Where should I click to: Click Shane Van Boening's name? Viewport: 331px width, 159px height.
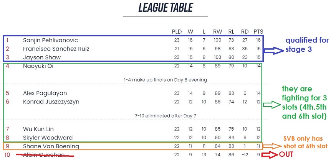(x=51, y=146)
